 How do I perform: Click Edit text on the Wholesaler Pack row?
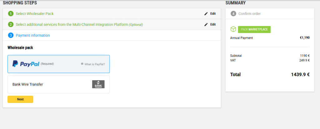pyautogui.click(x=213, y=14)
